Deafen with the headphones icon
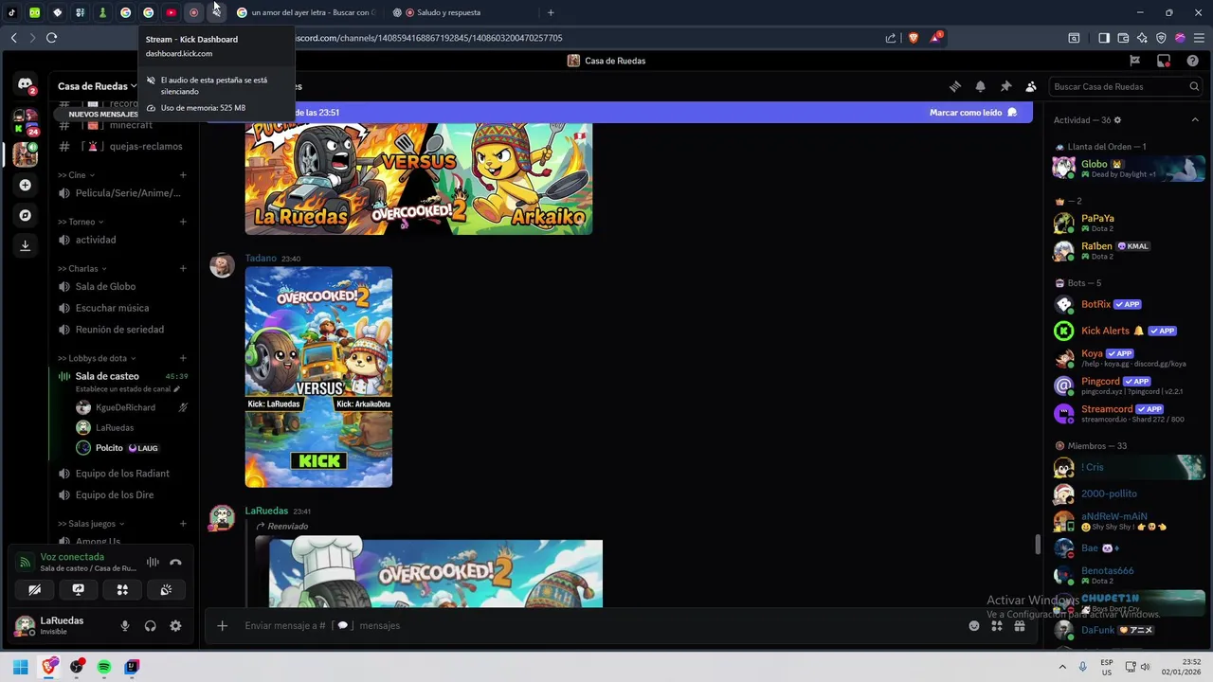The image size is (1213, 682). click(x=150, y=626)
